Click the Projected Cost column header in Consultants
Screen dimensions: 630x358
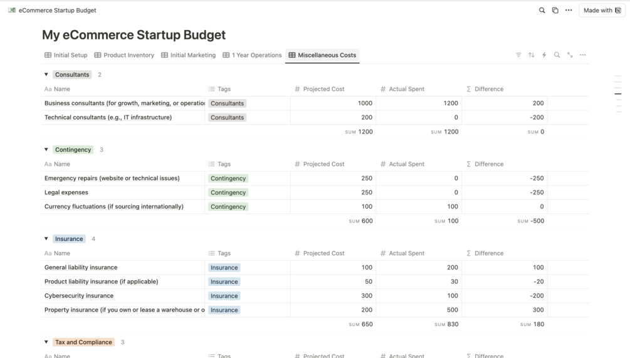[x=323, y=89]
